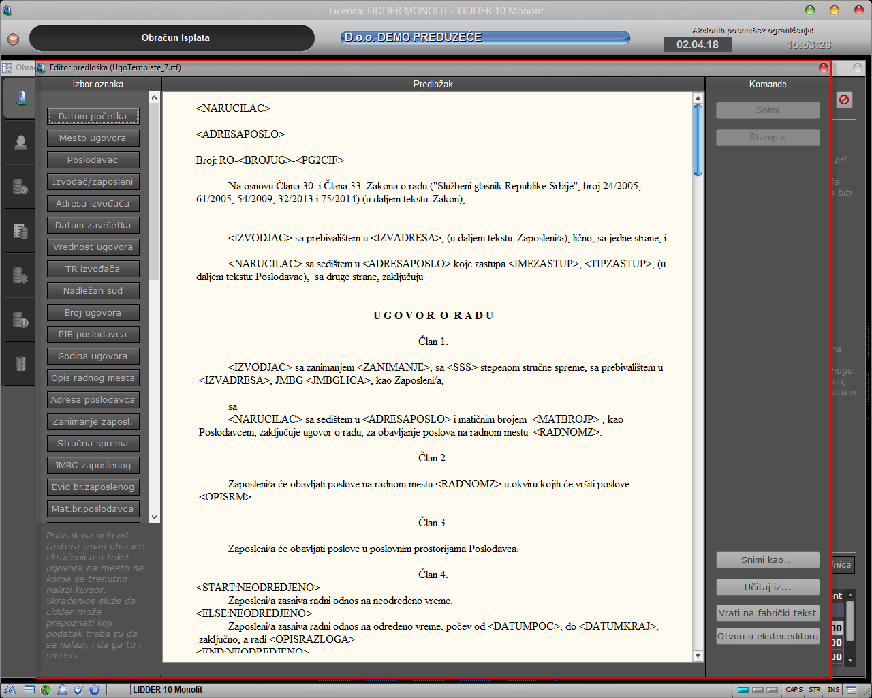The height and width of the screenshot is (698, 872).
Task: Insert the TR izvođača tag
Action: point(93,269)
